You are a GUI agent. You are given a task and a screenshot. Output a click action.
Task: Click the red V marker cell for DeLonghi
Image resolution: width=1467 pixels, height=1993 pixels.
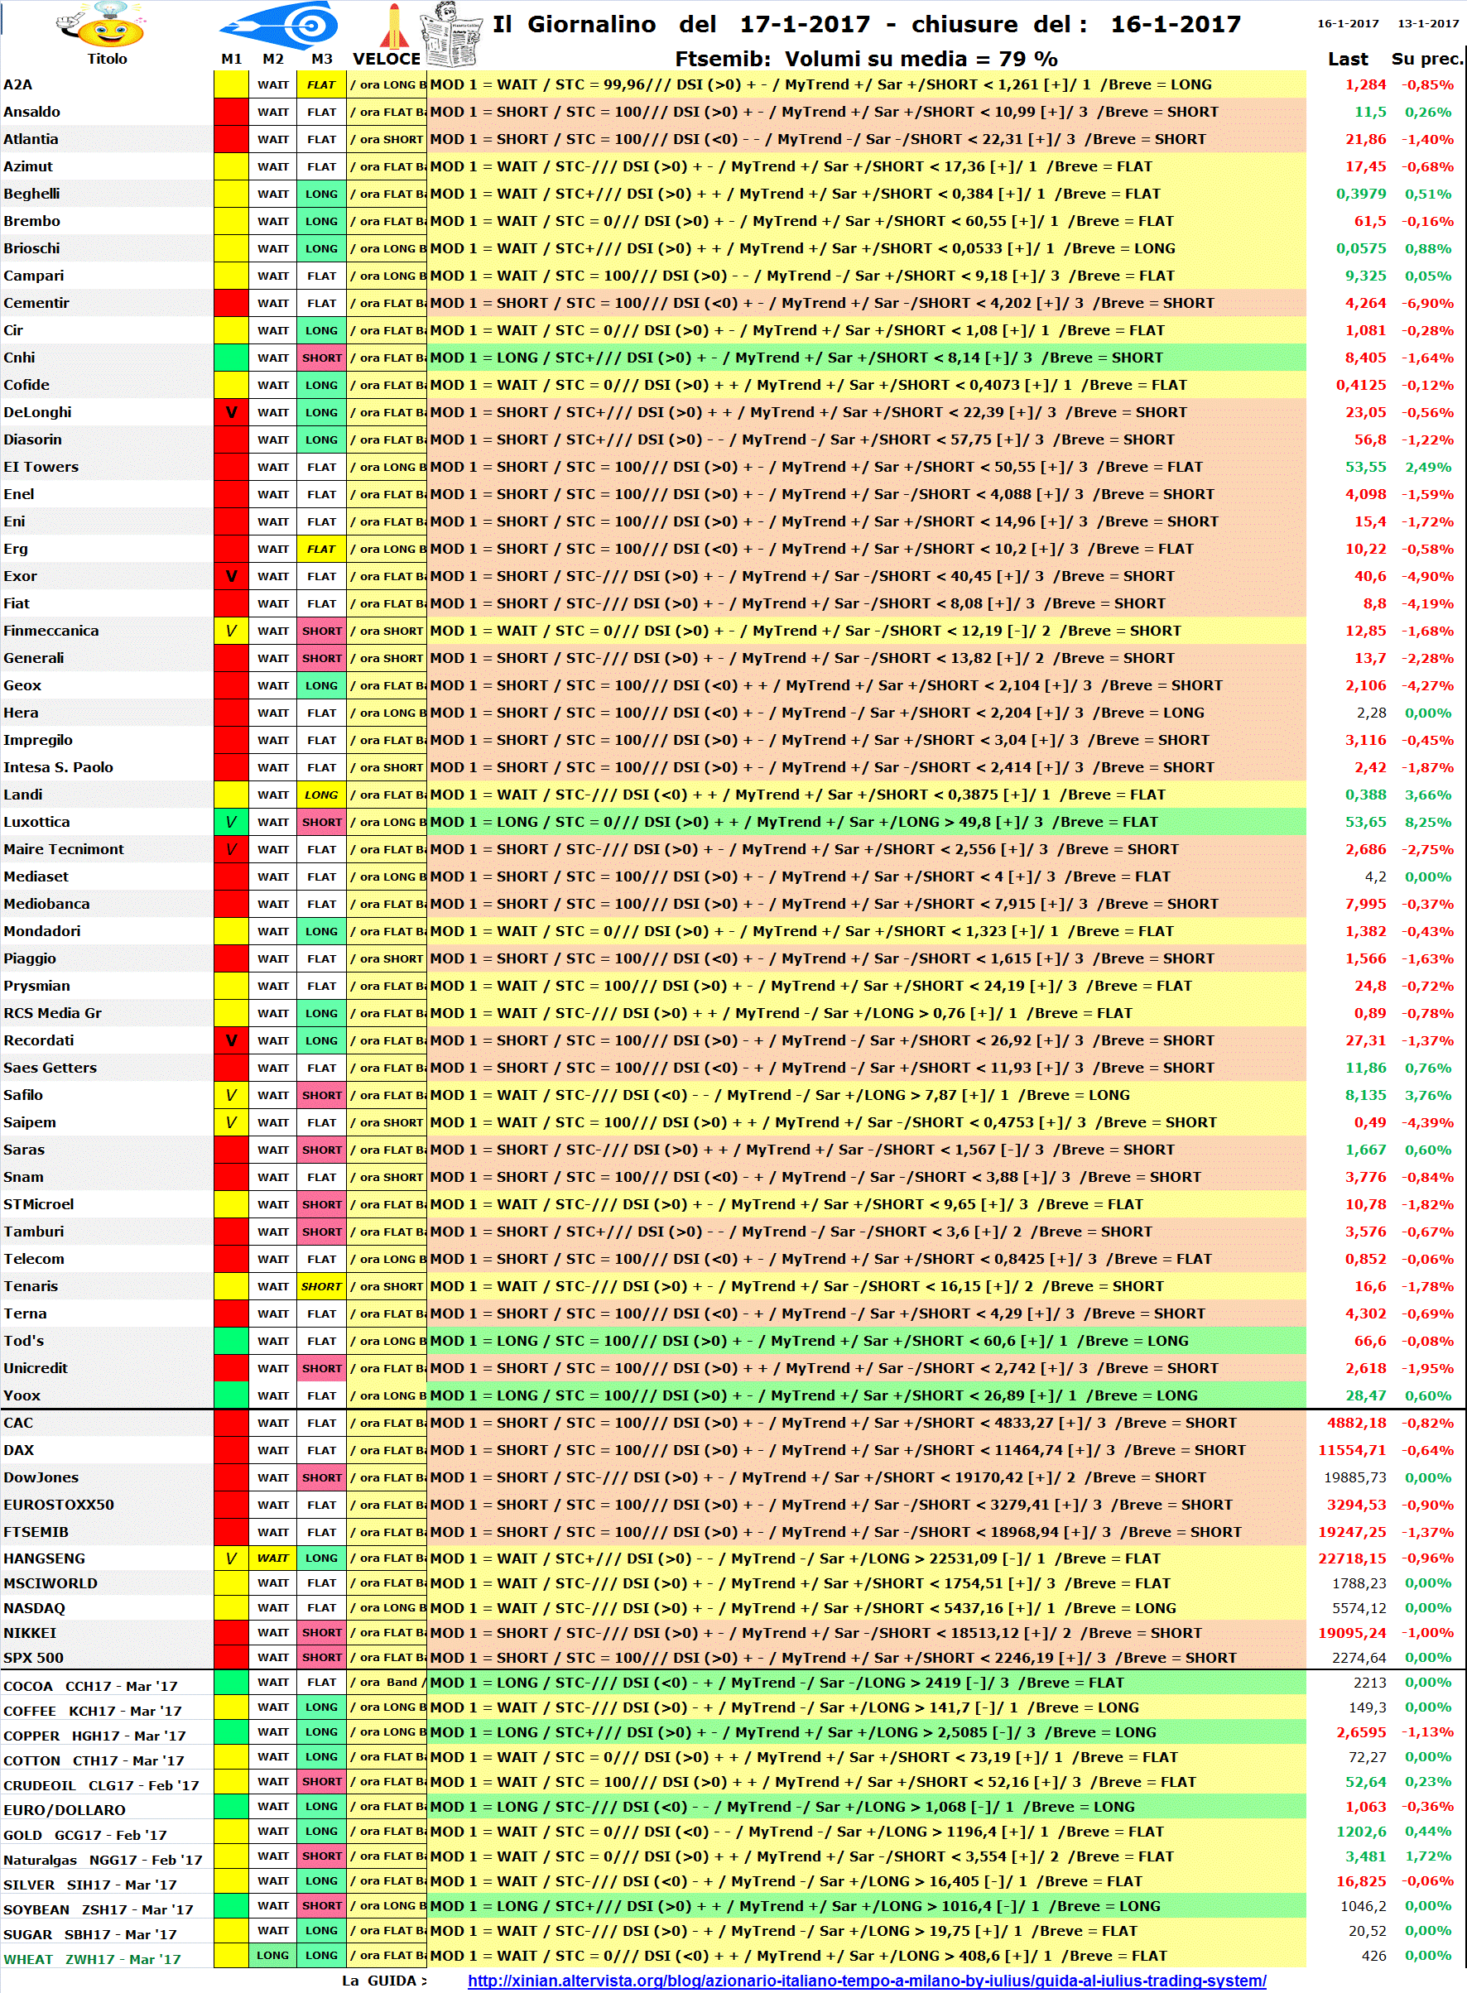click(x=231, y=413)
